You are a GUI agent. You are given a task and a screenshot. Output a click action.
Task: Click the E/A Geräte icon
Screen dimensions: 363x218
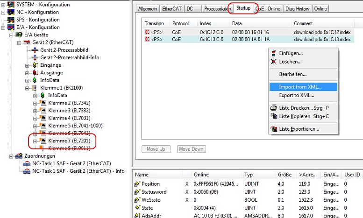[19, 35]
